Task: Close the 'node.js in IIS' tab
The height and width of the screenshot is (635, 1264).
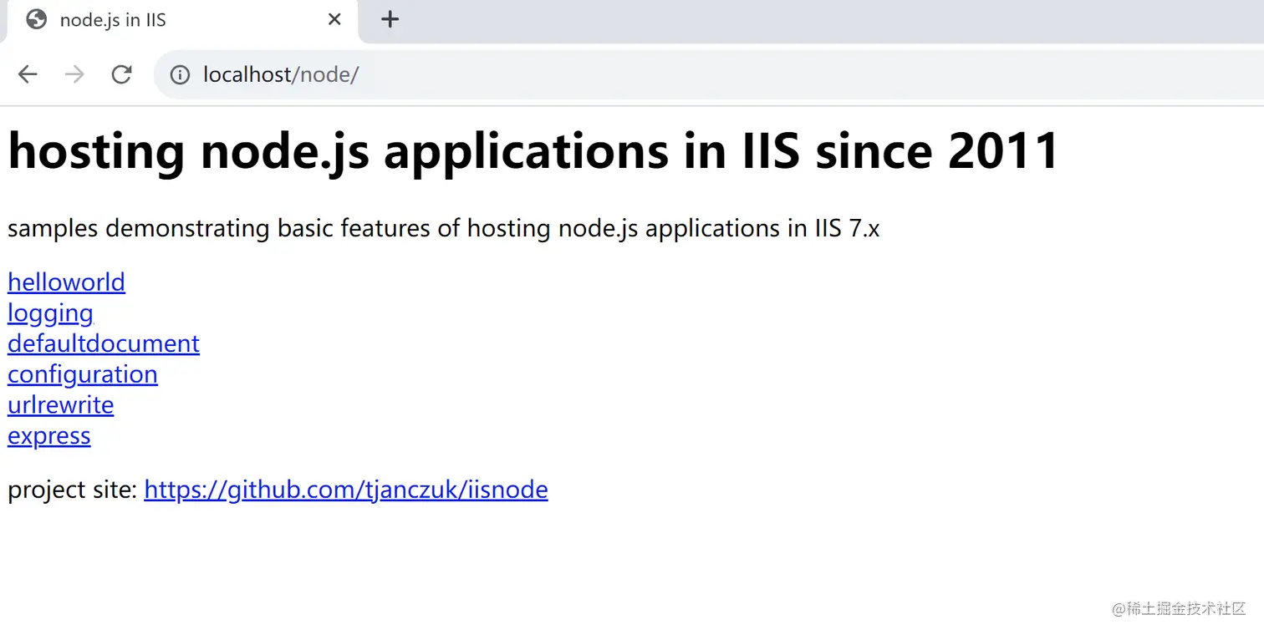Action: (334, 19)
